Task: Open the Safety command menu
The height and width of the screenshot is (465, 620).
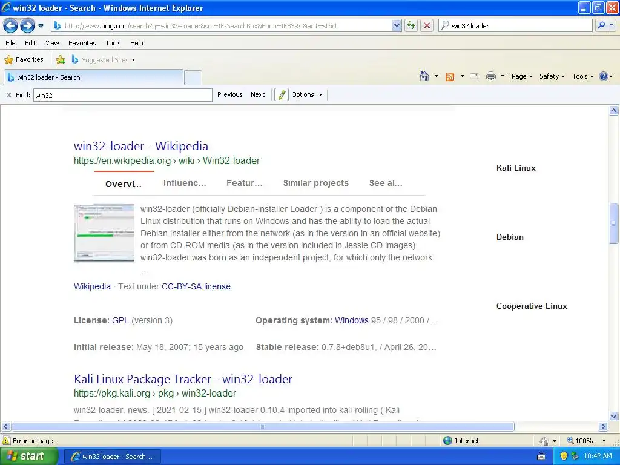Action: pos(552,76)
